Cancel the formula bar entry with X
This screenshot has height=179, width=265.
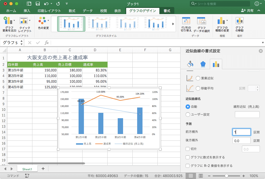(30, 42)
